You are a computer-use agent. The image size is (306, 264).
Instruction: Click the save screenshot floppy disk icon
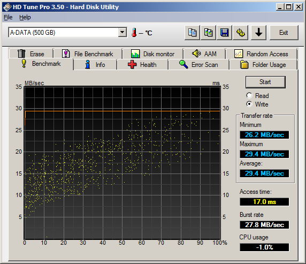pyautogui.click(x=225, y=33)
